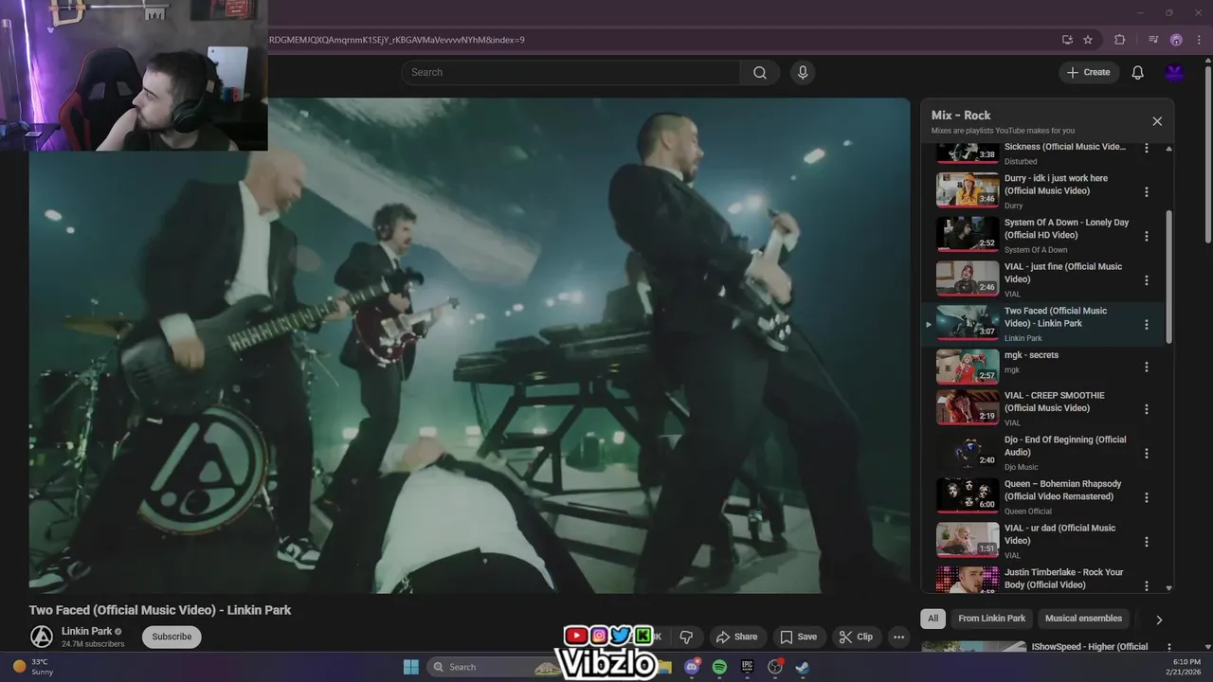Click the Linkin Park channel avatar

point(42,637)
